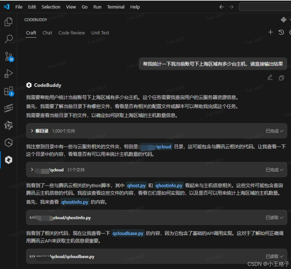The width and height of the screenshot is (291, 269).
Task: Open first qhostinfo.py link after 和
Action: point(169,186)
